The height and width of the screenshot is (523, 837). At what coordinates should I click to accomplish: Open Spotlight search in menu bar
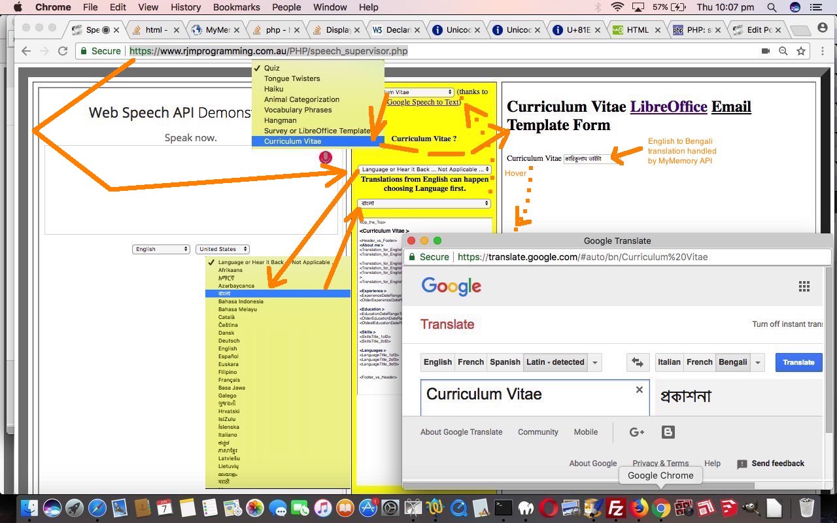772,7
